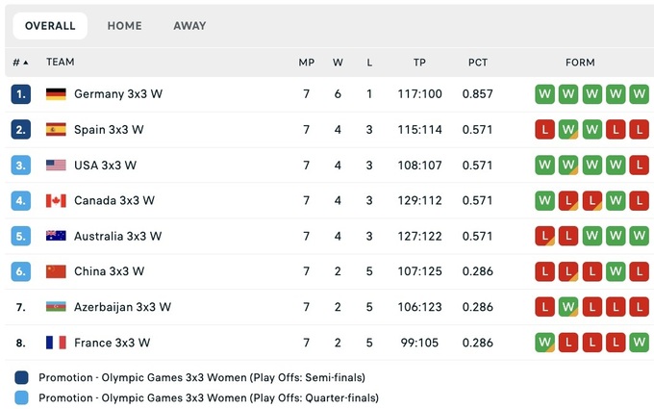Click the Canada flag icon
The image size is (654, 409).
(x=56, y=201)
